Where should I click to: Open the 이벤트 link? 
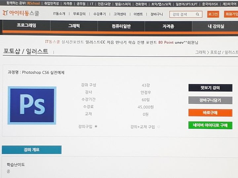point(138,14)
